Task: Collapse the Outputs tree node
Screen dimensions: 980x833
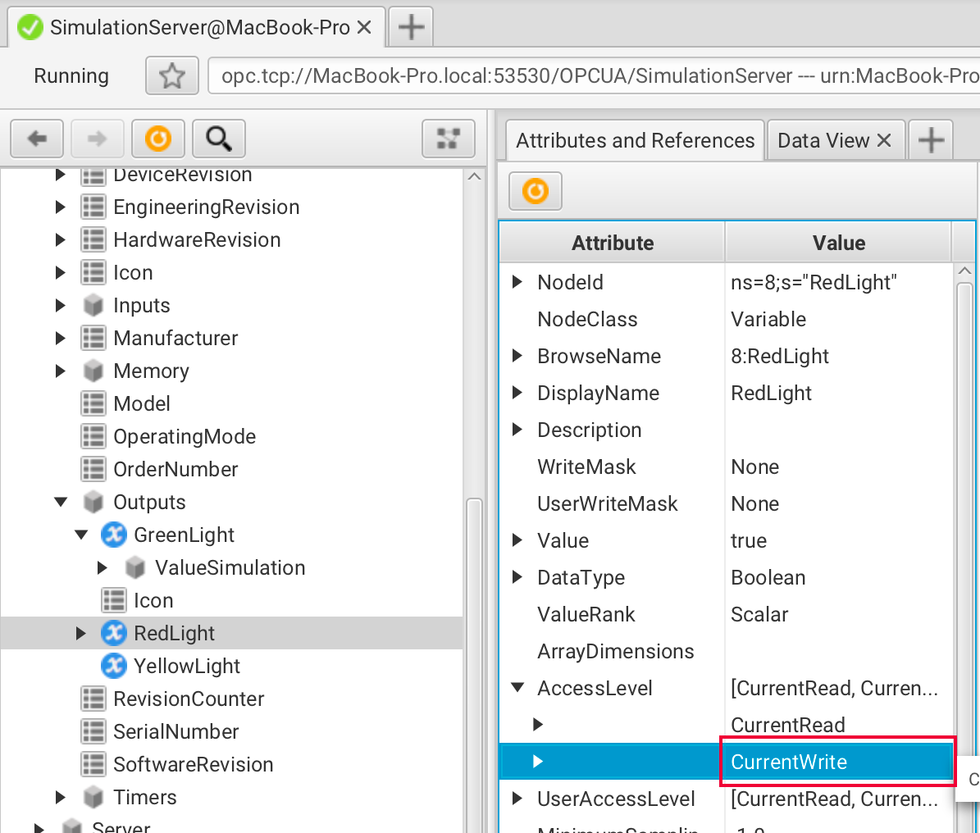Action: 61,502
